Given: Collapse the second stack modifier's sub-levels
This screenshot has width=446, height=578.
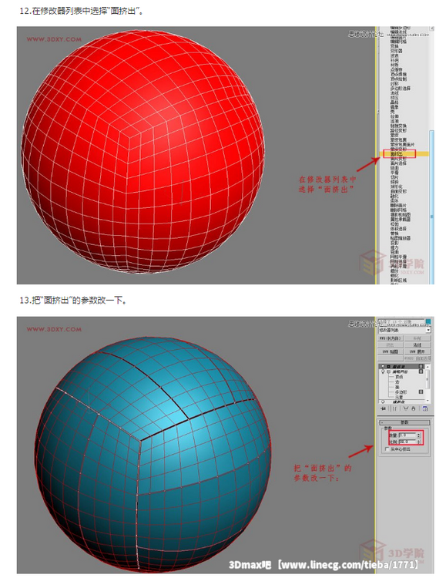Looking at the screenshot, I should click(388, 372).
